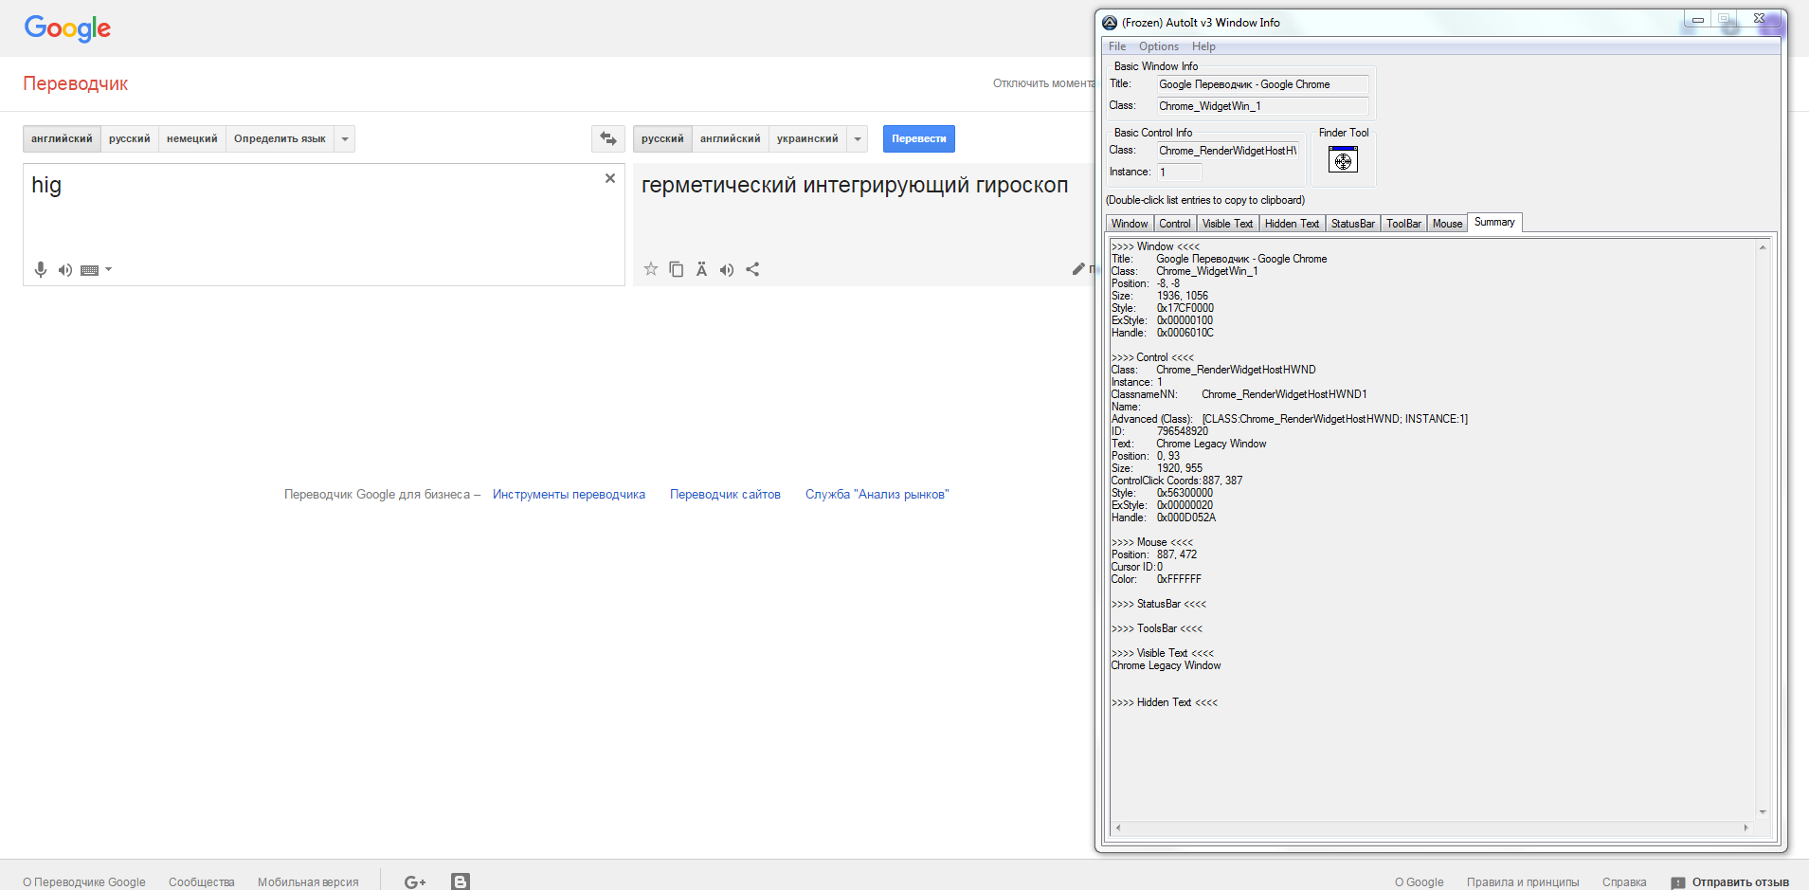The width and height of the screenshot is (1809, 890).
Task: Click the Basic Window Class field
Action: click(x=1262, y=106)
